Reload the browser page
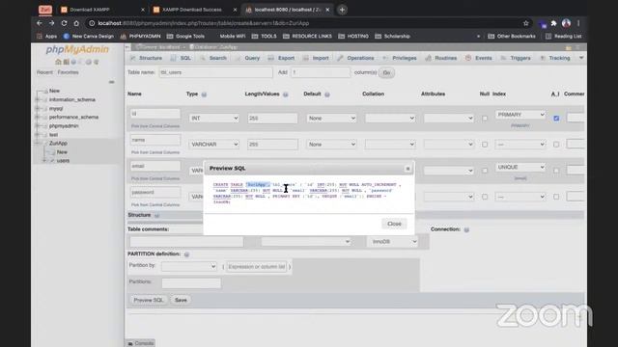Screen dimensions: 618x347 pyautogui.click(x=64, y=23)
